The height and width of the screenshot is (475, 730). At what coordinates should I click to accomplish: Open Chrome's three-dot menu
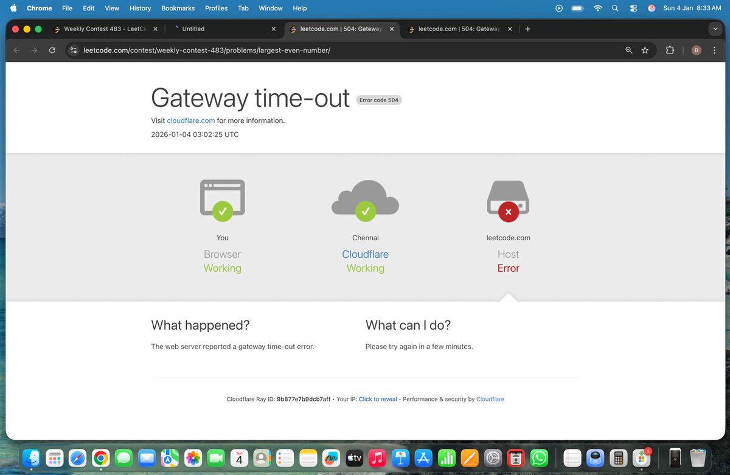coord(713,50)
